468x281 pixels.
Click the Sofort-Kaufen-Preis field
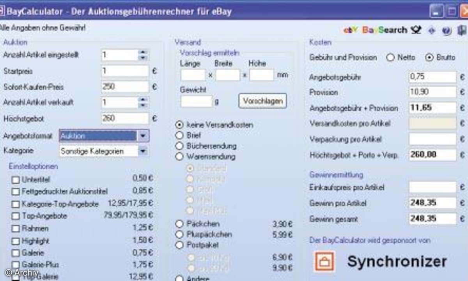(x=125, y=87)
